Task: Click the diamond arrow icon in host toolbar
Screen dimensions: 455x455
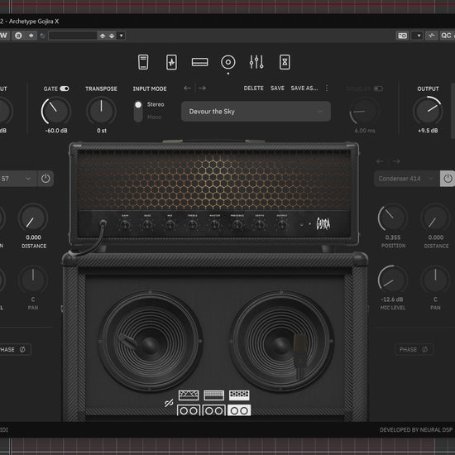Action: (31, 36)
